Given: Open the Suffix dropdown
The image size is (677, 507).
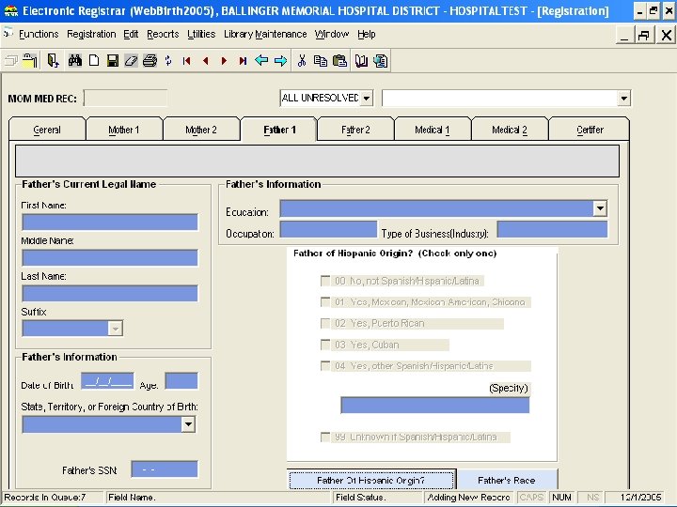Looking at the screenshot, I should [x=115, y=329].
